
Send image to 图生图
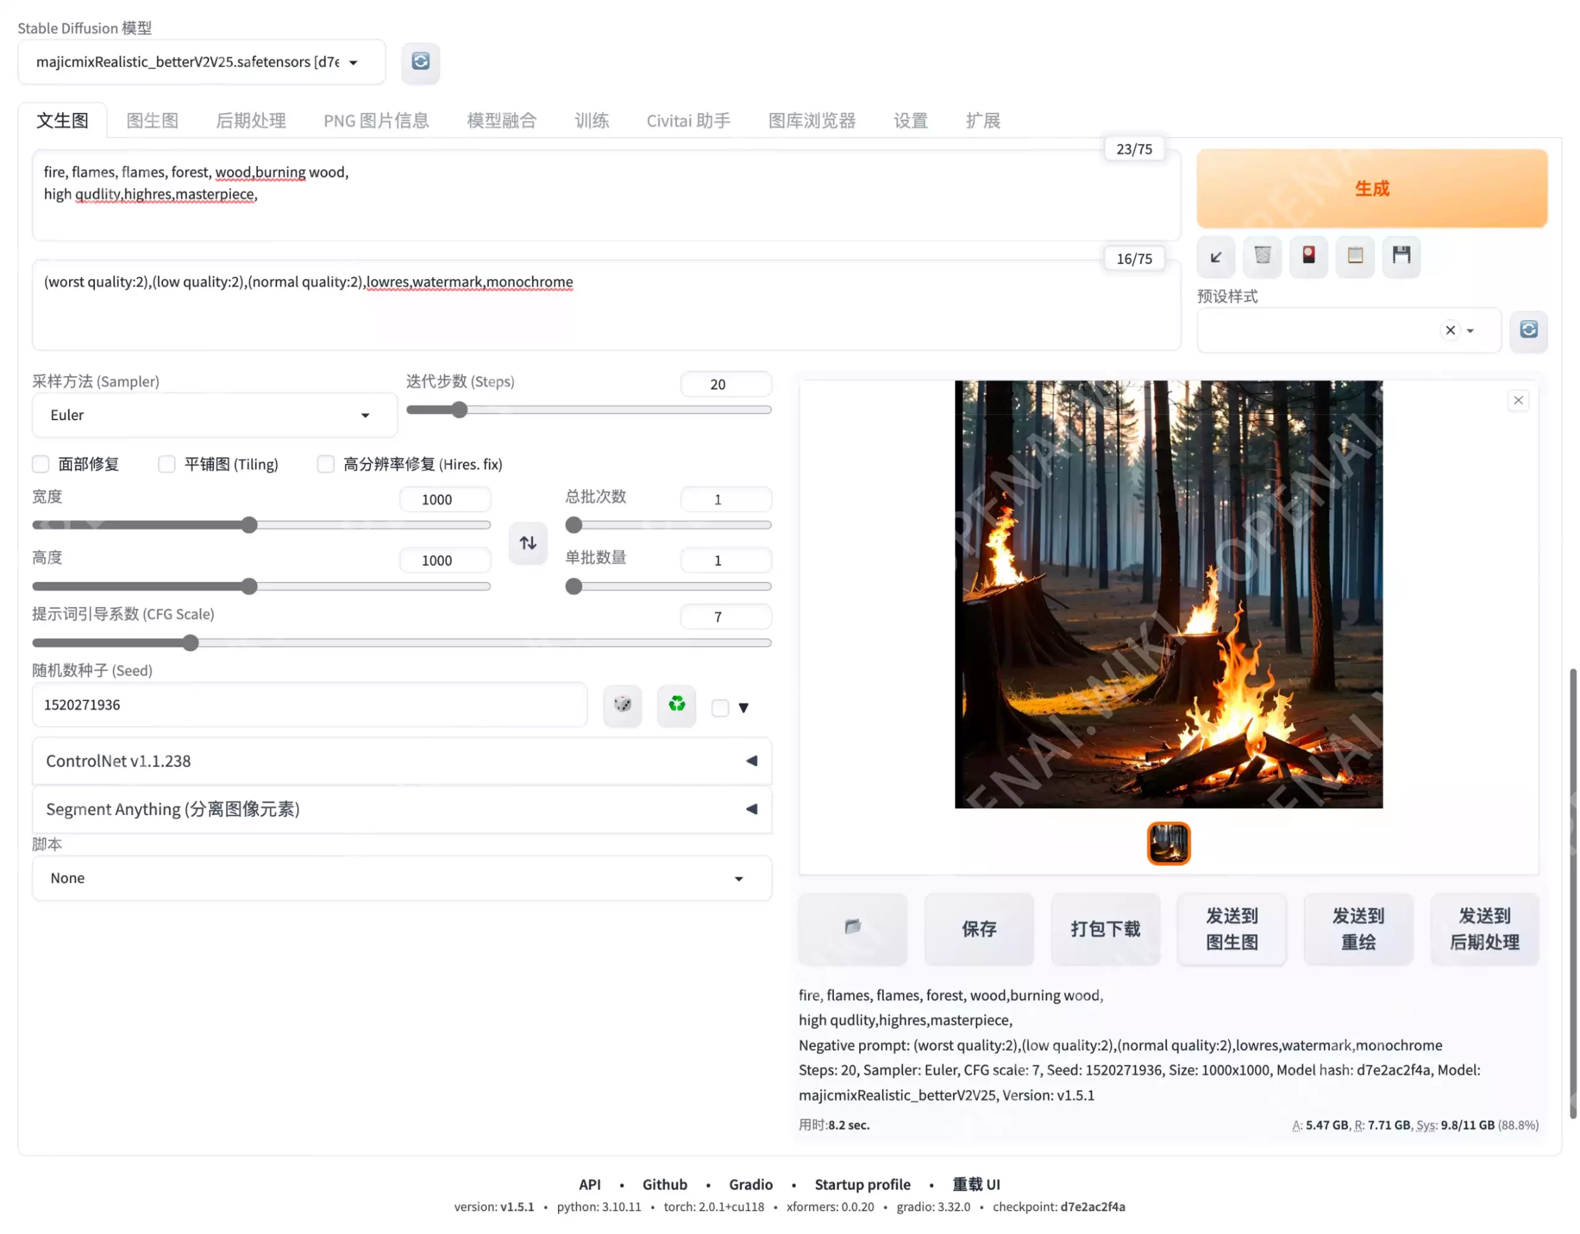click(x=1232, y=928)
